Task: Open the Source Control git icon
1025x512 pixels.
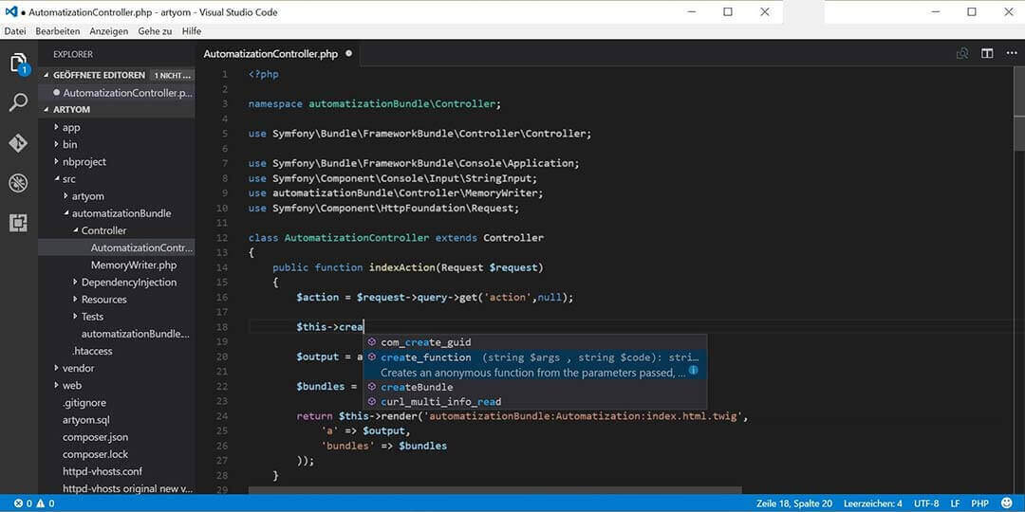Action: (19, 143)
